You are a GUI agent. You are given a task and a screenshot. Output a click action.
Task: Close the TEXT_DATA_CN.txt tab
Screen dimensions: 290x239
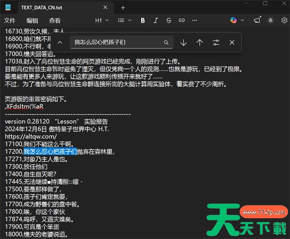click(x=105, y=7)
